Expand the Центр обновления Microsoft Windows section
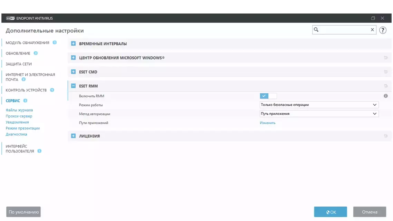The width and height of the screenshot is (393, 221). click(73, 58)
